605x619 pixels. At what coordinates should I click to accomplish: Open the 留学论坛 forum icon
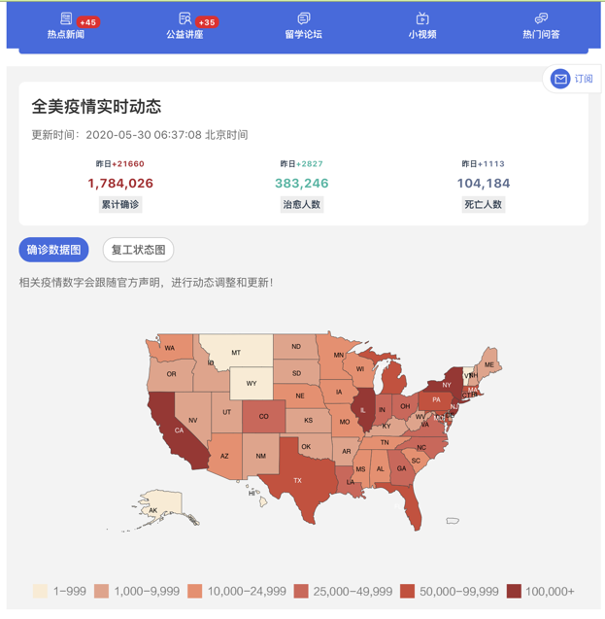[x=304, y=18]
